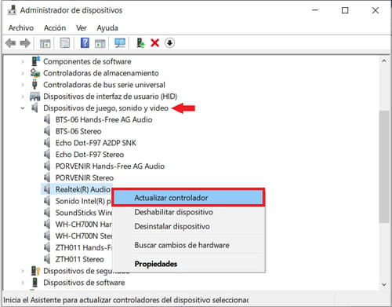Click speaker icon of ZTH011 Stereo
This screenshot has height=307, width=392.
pyautogui.click(x=47, y=259)
